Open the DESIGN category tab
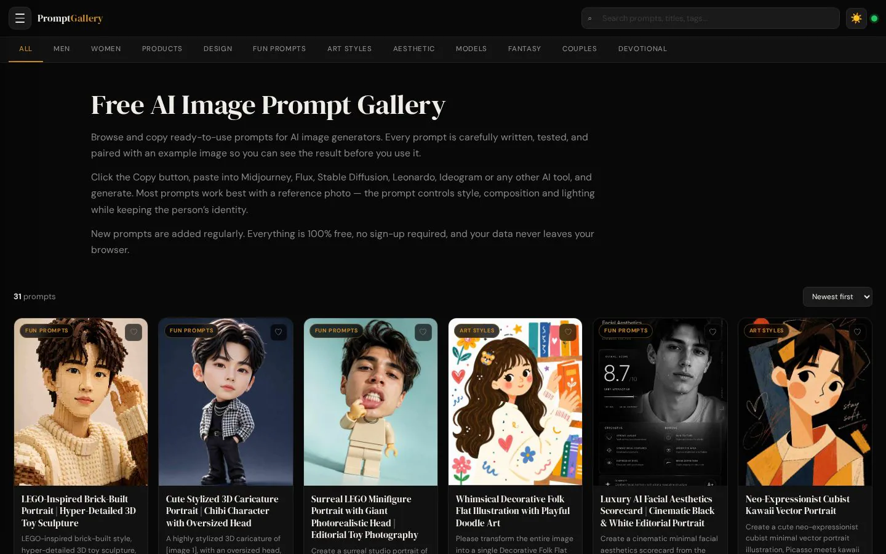Image resolution: width=886 pixels, height=554 pixels. click(x=218, y=49)
